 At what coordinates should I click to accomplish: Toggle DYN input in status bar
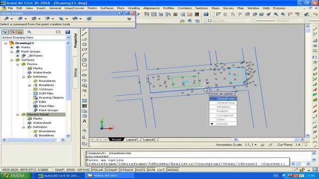[x=152, y=170]
